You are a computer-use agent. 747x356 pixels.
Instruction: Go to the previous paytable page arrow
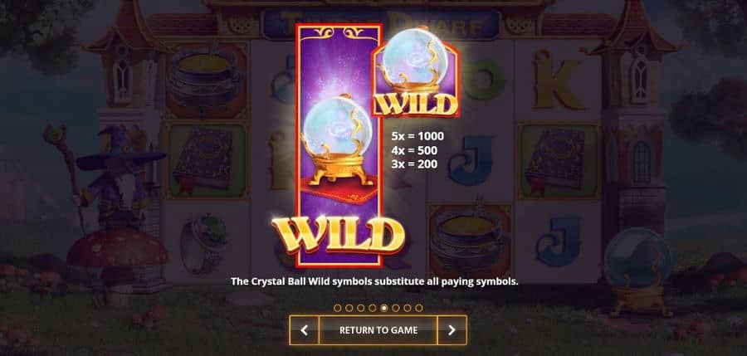304,330
